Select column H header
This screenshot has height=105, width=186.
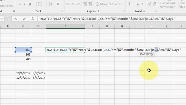pyautogui.click(x=122, y=26)
